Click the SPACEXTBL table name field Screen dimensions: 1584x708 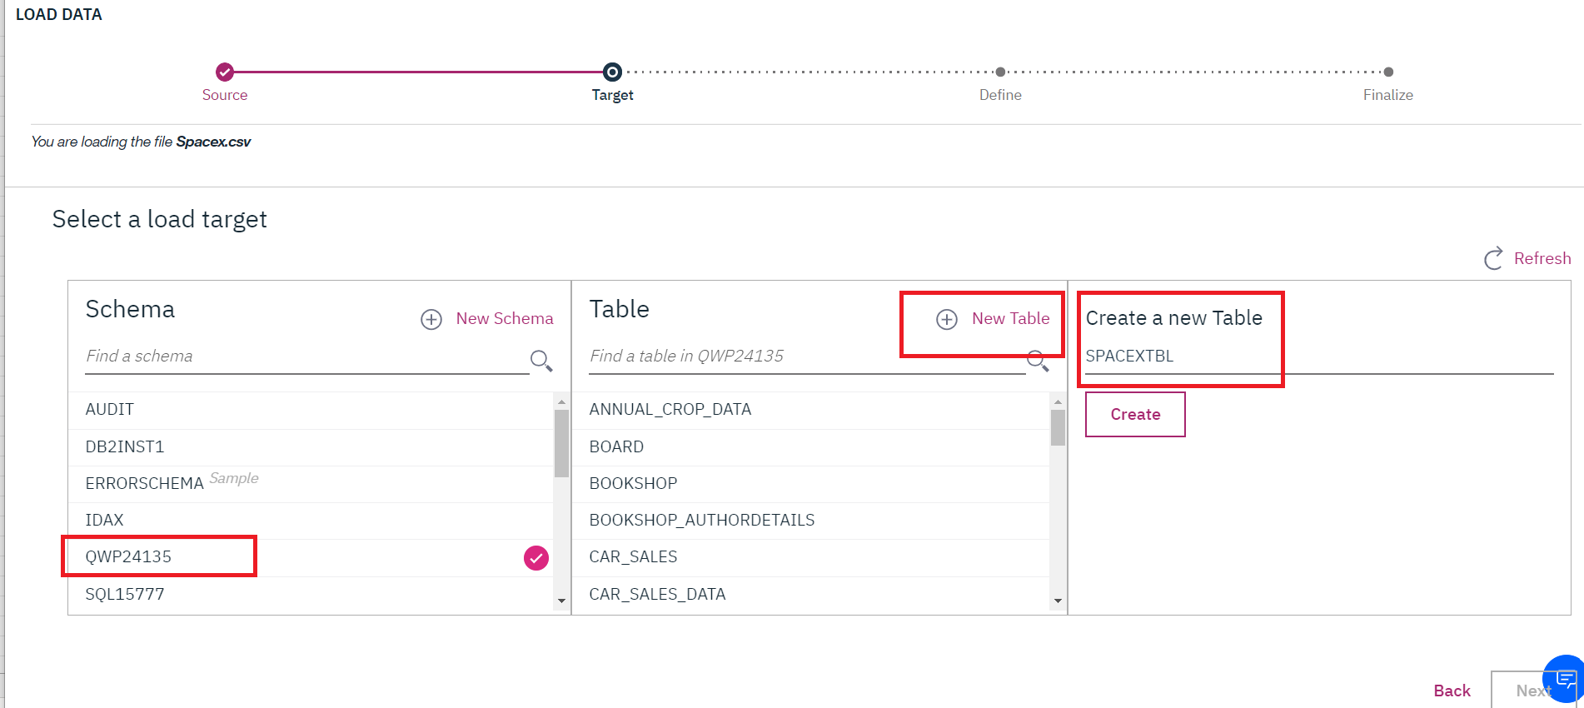click(1319, 356)
